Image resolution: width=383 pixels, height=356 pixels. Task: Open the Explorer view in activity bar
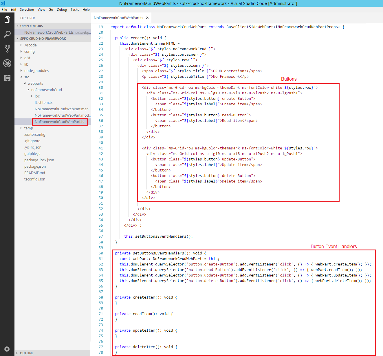[7, 20]
